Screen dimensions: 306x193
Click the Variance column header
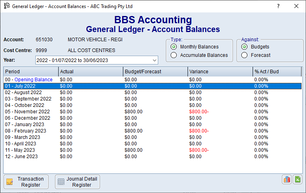point(220,72)
